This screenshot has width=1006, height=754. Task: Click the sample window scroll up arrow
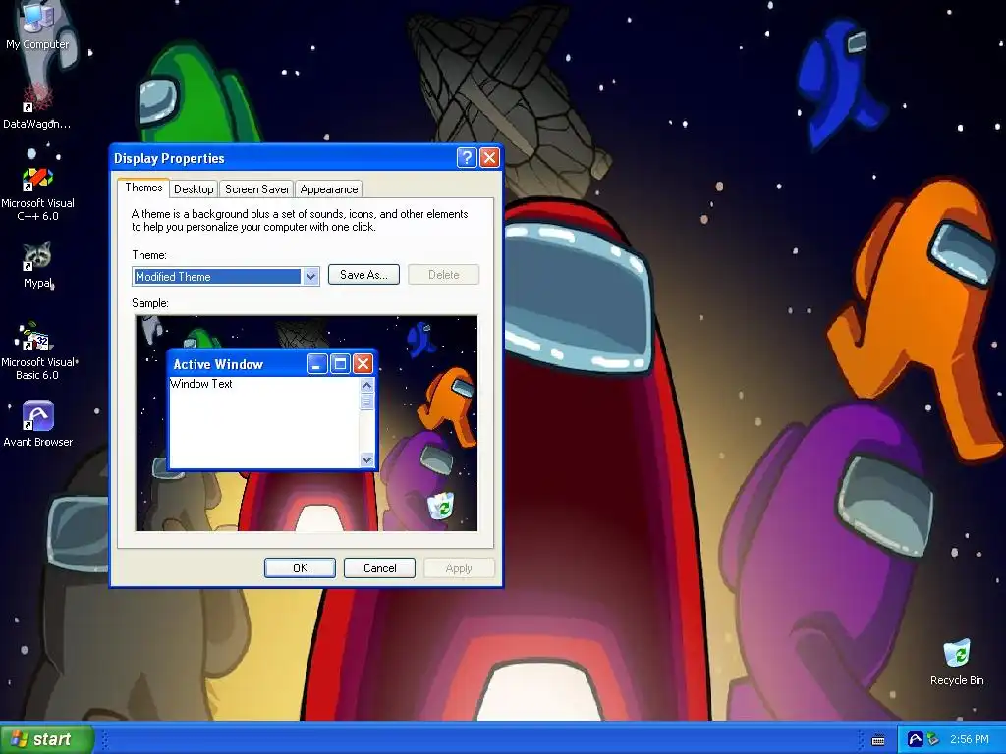click(x=367, y=385)
